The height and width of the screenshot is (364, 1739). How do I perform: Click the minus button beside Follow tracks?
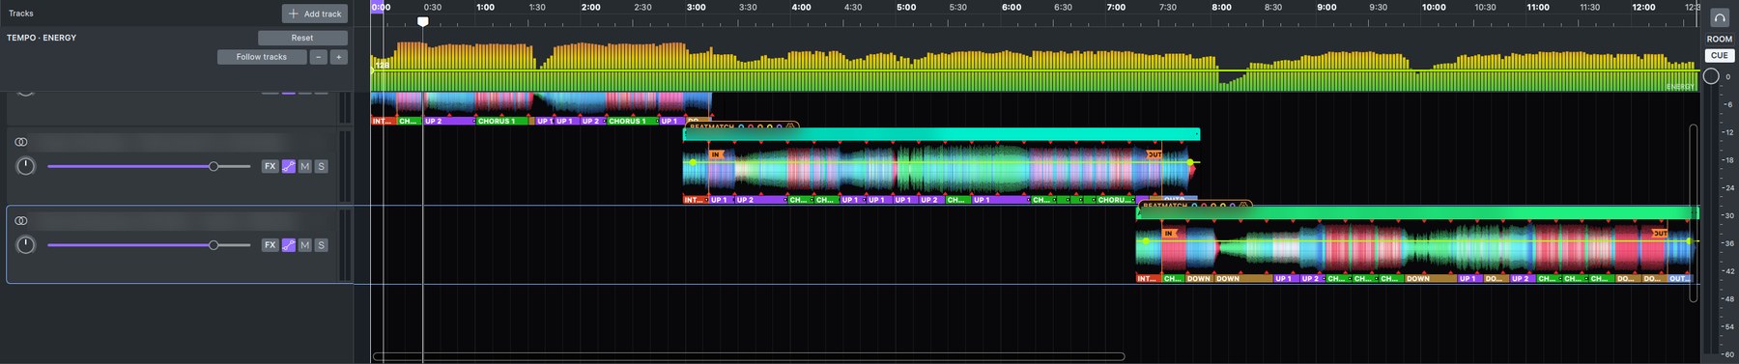[319, 57]
